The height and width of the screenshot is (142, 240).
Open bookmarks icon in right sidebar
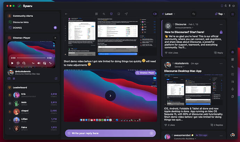click(x=232, y=96)
